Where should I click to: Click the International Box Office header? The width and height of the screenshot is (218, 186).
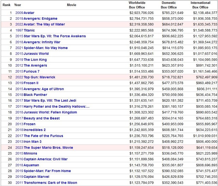(200, 5)
